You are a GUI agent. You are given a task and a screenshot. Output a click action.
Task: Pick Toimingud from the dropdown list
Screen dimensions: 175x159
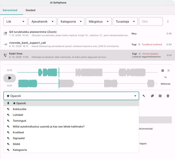pyautogui.click(x=71, y=121)
